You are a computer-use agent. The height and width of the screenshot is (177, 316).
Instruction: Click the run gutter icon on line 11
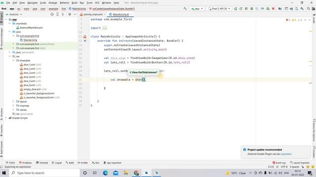pos(85,36)
